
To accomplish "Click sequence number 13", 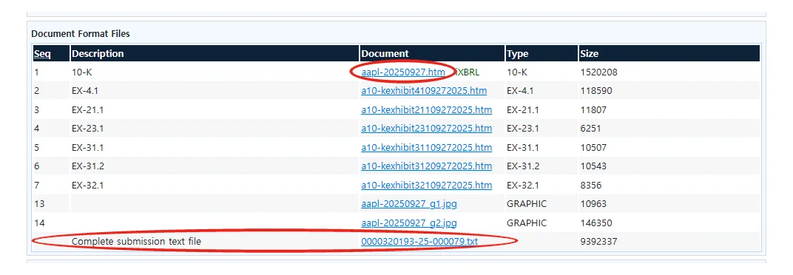I will (x=39, y=204).
